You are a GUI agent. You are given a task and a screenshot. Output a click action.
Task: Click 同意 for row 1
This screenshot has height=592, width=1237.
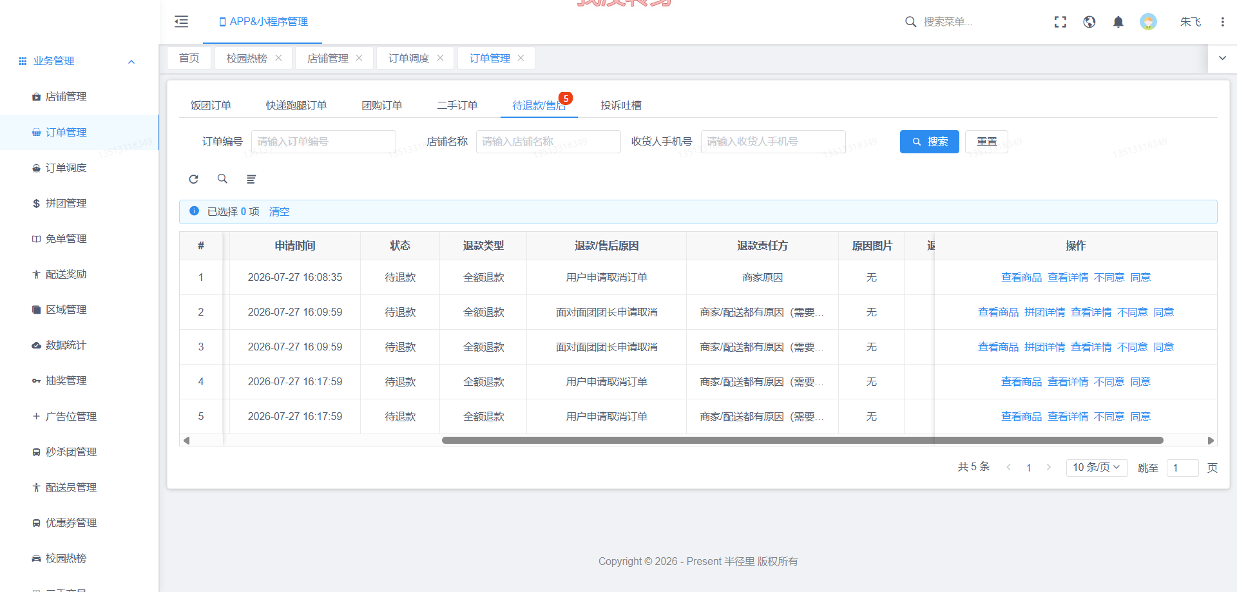[1140, 278]
